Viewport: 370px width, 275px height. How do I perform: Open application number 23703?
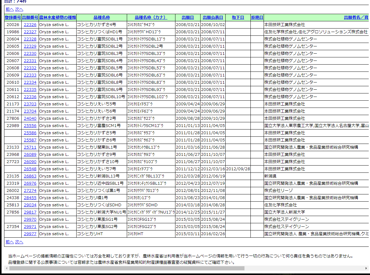click(30, 104)
